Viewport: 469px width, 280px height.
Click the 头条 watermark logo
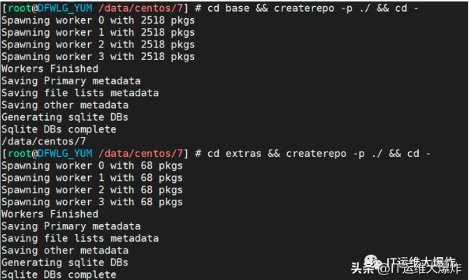coord(363,267)
